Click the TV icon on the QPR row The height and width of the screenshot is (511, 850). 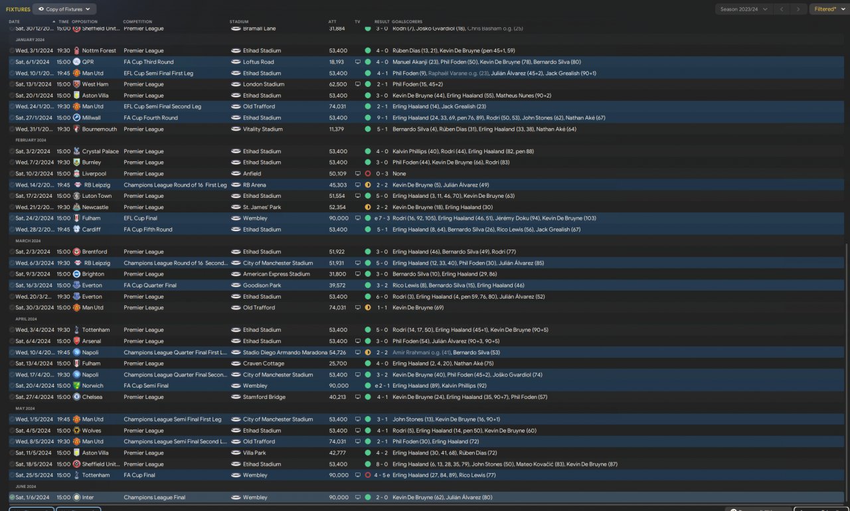pos(358,62)
